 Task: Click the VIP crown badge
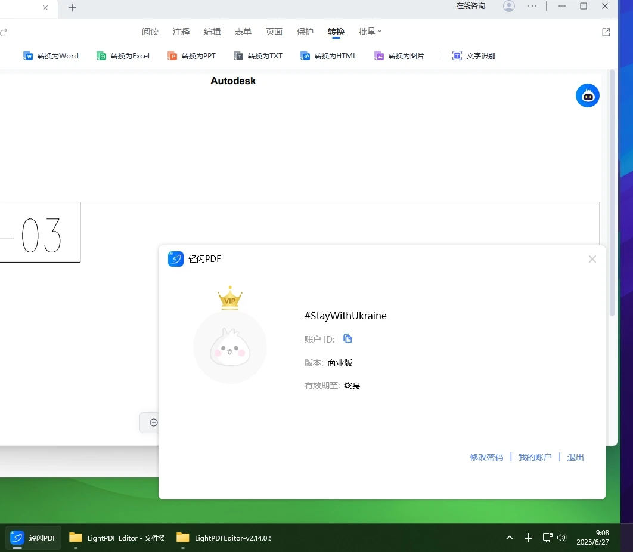point(230,298)
